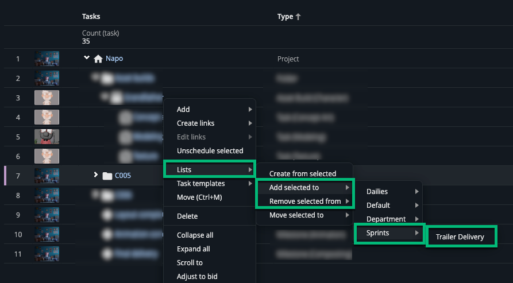
Task: Click the thumbnail in row 1
Action: [x=47, y=59]
